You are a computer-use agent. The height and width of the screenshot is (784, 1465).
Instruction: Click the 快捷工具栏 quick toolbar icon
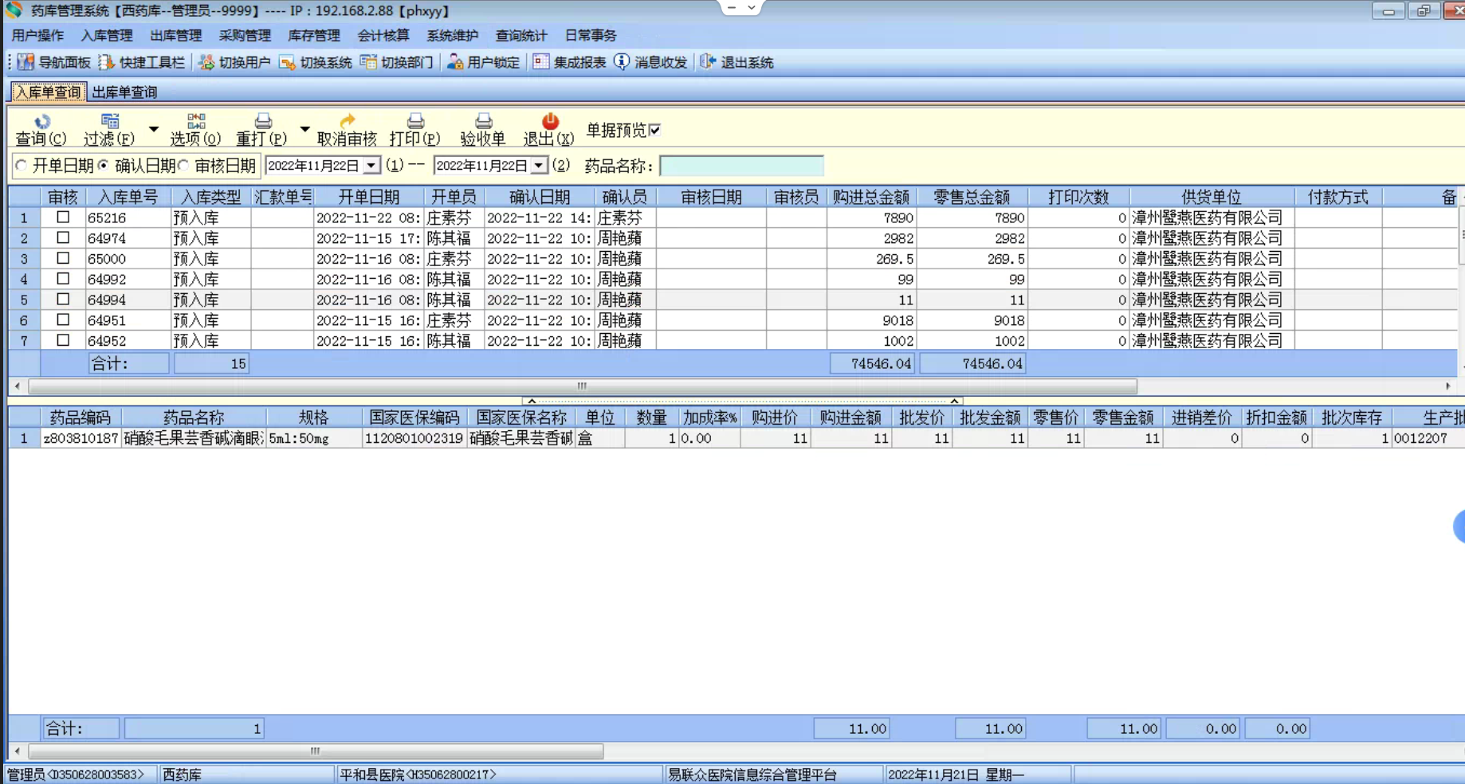107,62
